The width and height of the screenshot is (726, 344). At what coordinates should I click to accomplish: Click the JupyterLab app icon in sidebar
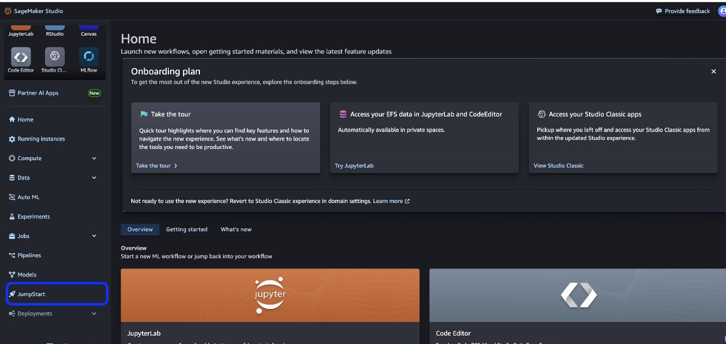(21, 27)
